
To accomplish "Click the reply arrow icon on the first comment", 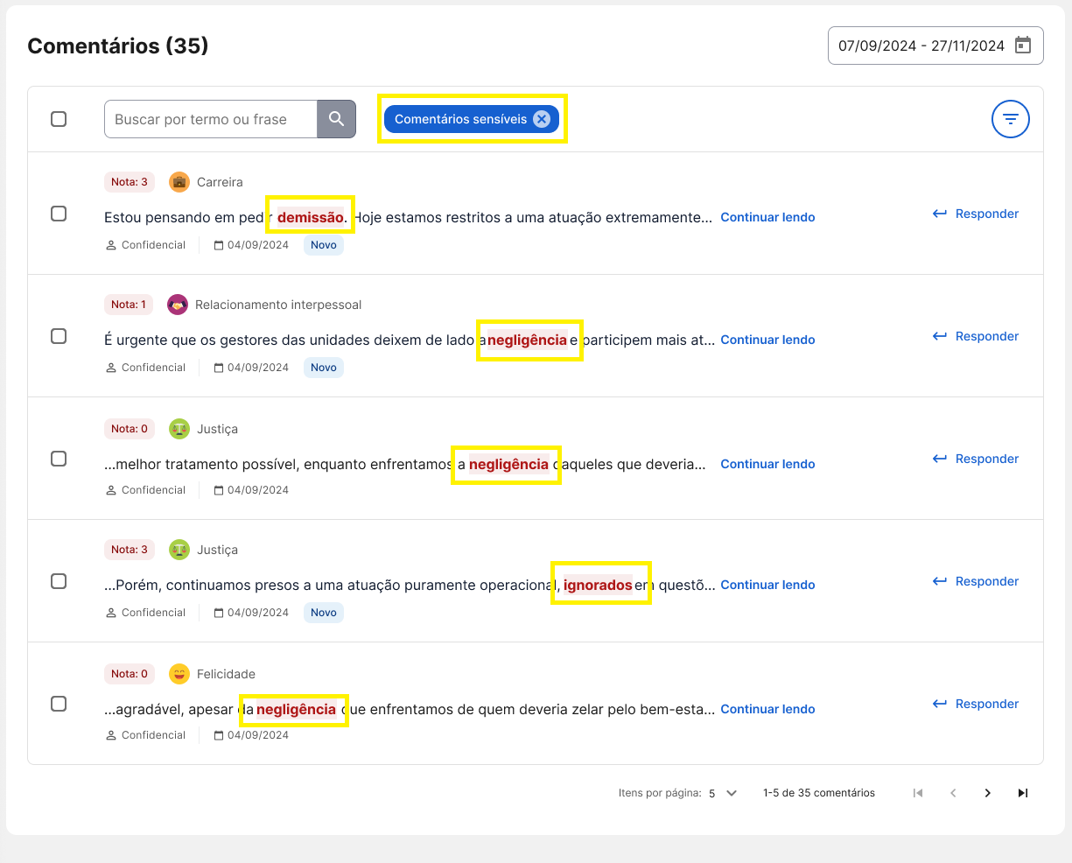I will (x=939, y=213).
